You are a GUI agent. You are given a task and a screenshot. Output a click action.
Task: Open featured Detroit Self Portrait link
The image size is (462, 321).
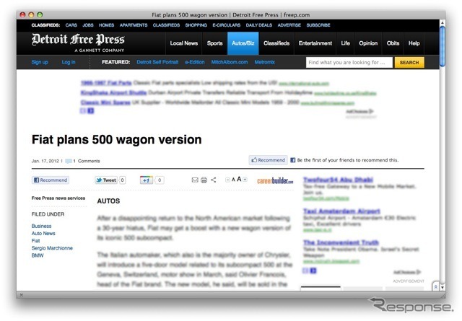coord(157,62)
